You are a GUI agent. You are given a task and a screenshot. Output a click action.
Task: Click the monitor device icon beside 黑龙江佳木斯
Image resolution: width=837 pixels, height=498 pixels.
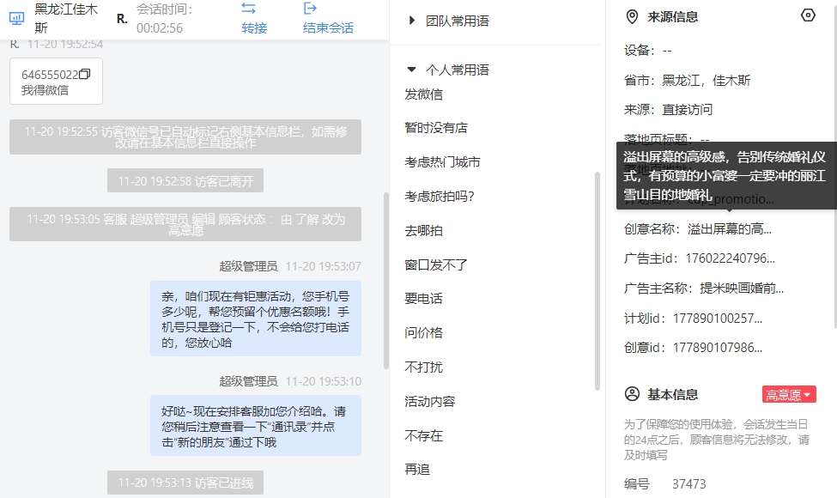click(16, 19)
